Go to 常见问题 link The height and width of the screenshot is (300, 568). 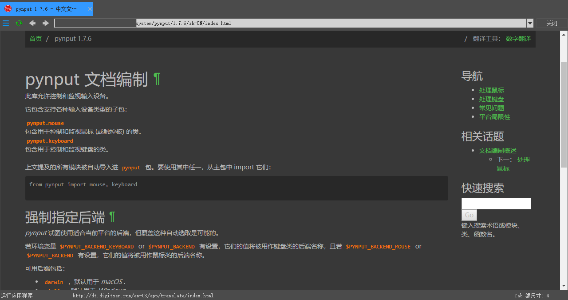[x=491, y=108]
